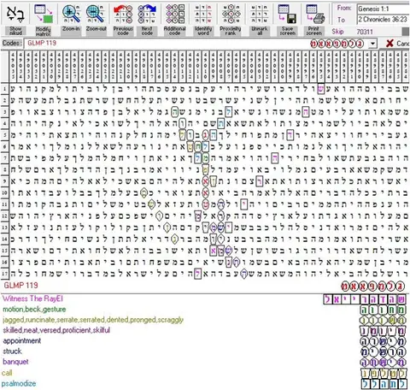Screen dimensions: 410x390
Task: Click the Hebrew letters beside psalmodize
Action: [384, 384]
